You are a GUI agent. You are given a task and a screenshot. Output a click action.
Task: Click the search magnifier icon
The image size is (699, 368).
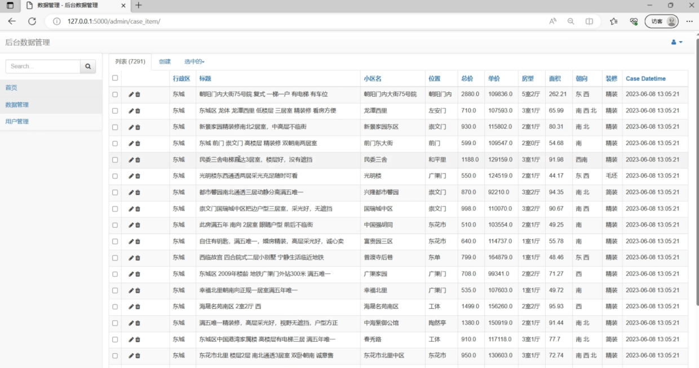88,66
